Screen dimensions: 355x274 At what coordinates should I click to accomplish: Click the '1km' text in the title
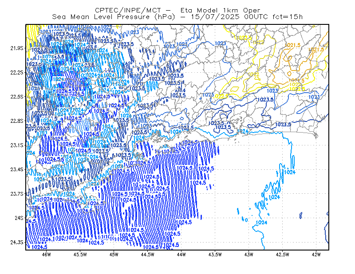point(231,10)
